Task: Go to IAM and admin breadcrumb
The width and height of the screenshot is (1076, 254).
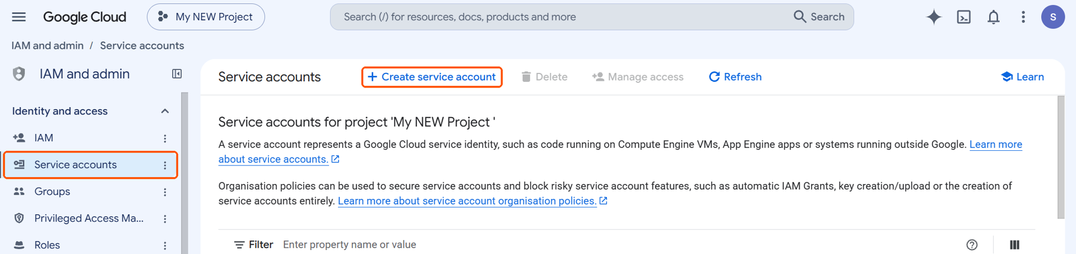Action: (48, 45)
